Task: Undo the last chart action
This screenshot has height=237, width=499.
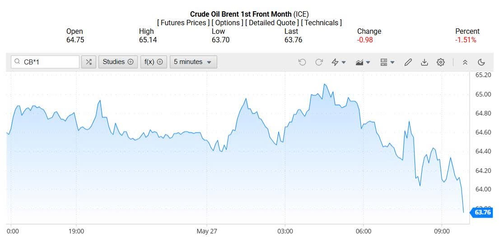Action: point(302,62)
